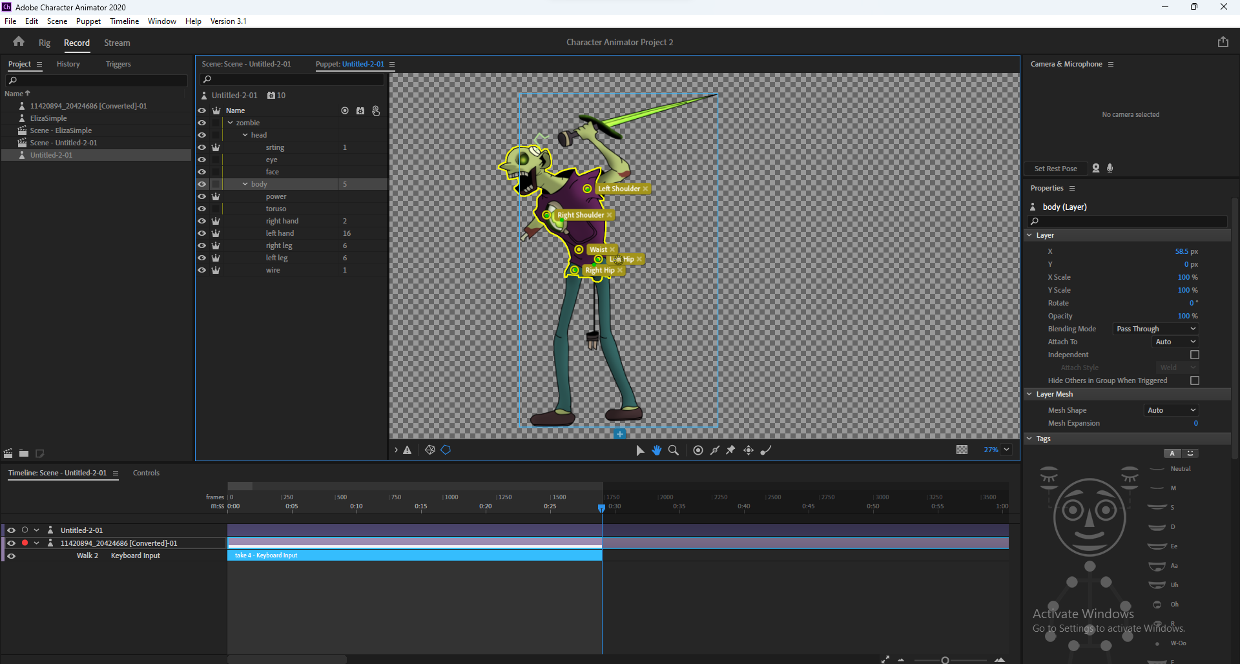1240x664 pixels.
Task: Click the add handle plus button below puppet
Action: pyautogui.click(x=620, y=434)
